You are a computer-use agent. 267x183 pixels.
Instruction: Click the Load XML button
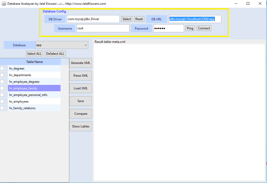tap(81, 88)
